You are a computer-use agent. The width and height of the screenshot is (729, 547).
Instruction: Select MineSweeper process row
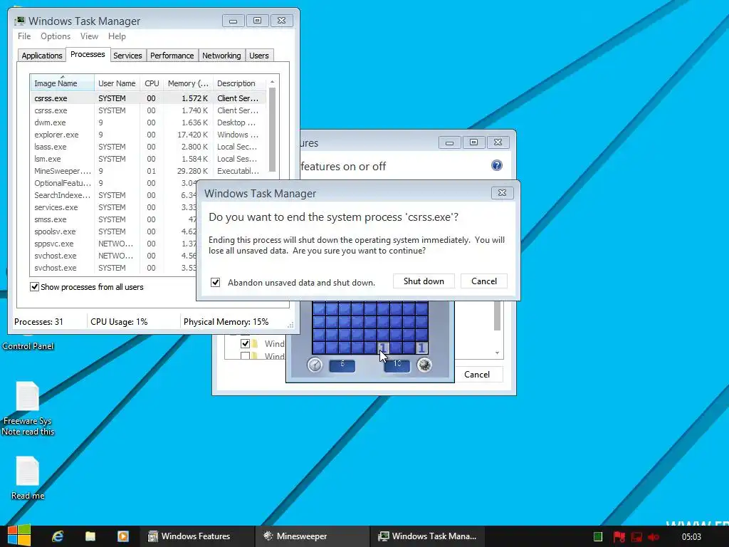tap(148, 171)
